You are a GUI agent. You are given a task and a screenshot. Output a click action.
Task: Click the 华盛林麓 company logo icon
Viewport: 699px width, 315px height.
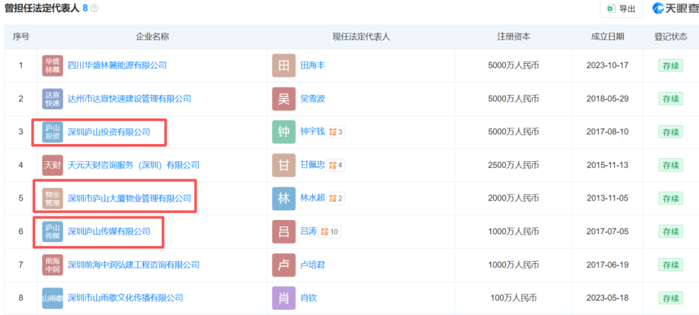click(x=52, y=65)
